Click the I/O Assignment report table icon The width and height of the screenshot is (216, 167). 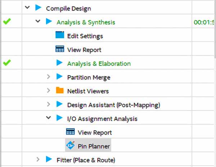tap(70, 132)
